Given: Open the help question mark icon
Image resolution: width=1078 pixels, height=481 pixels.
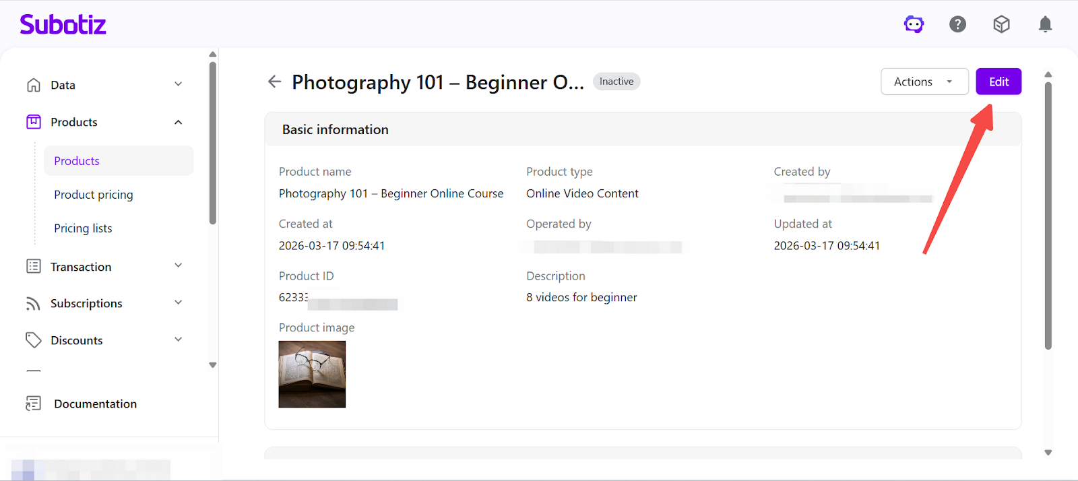Looking at the screenshot, I should point(957,25).
